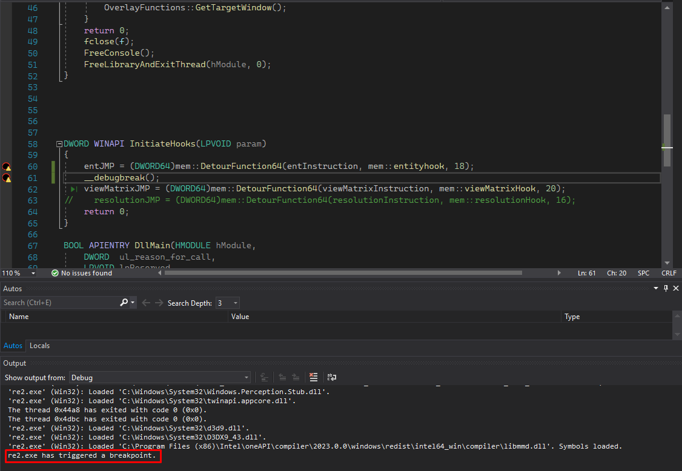Click the __debugbreak() call on line 61
This screenshot has width=682, height=471.
pyautogui.click(x=121, y=177)
